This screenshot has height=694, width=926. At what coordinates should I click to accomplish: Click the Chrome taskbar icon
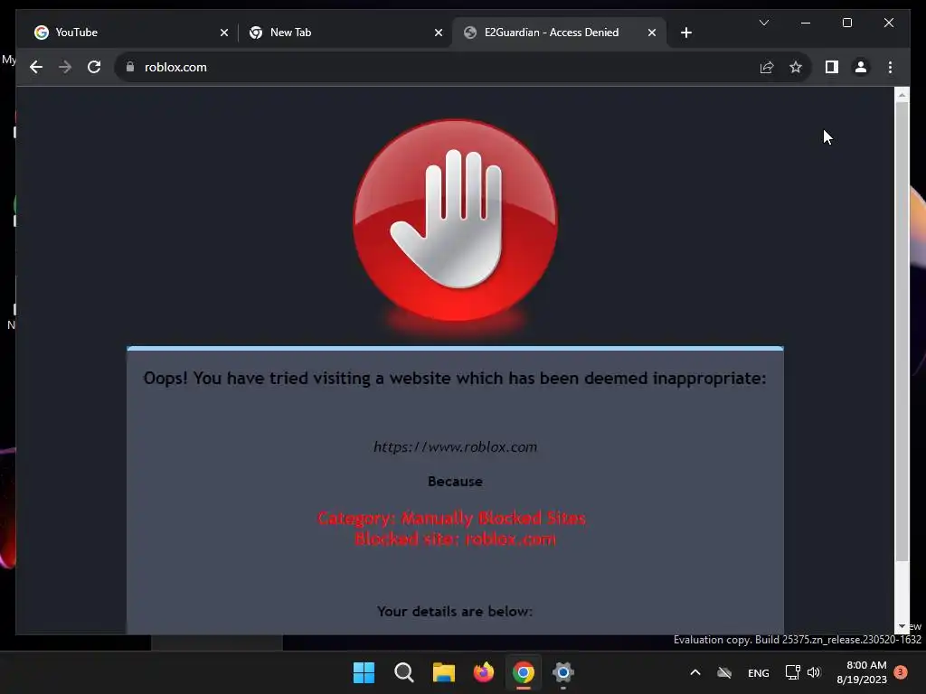pyautogui.click(x=524, y=672)
